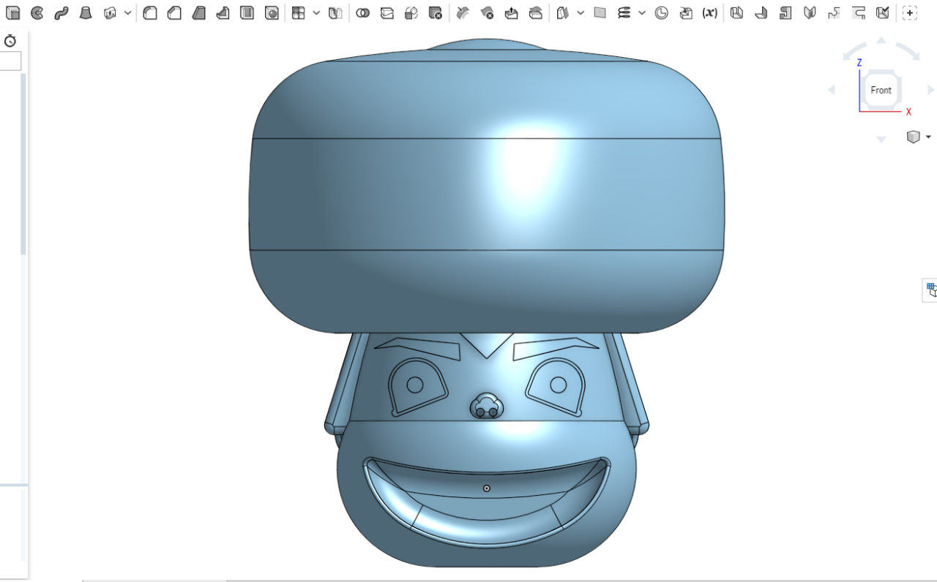Select the Revolve tool icon
The image size is (937, 582).
coord(37,12)
